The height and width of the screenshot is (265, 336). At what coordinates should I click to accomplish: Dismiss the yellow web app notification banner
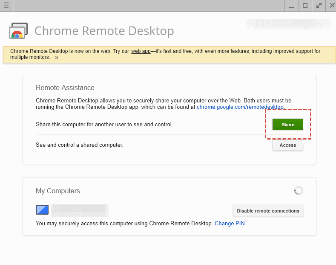(x=57, y=58)
